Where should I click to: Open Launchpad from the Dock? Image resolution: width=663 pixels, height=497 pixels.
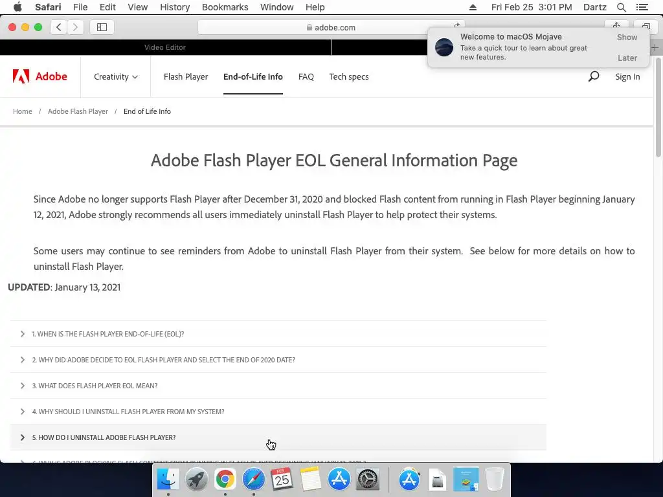coord(196,480)
